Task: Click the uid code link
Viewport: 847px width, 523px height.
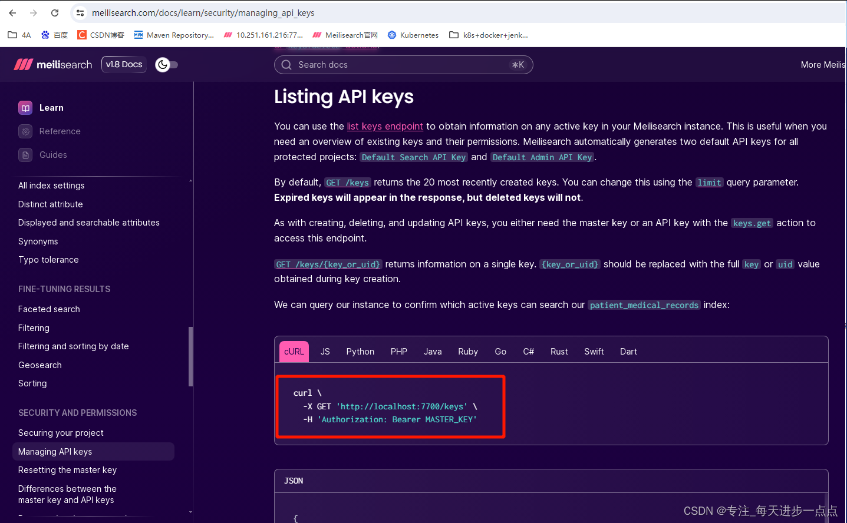Action: click(x=785, y=264)
